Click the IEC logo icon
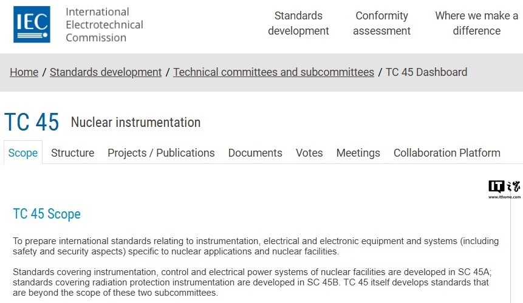 click(32, 24)
